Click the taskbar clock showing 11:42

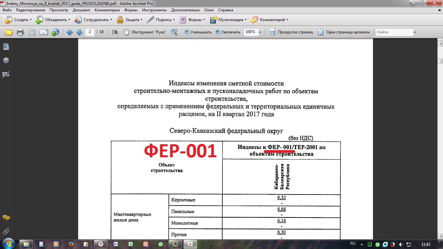click(x=425, y=244)
